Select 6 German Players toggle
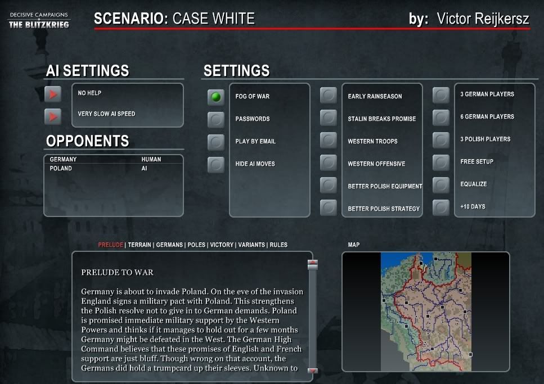The image size is (544, 384). (x=441, y=118)
